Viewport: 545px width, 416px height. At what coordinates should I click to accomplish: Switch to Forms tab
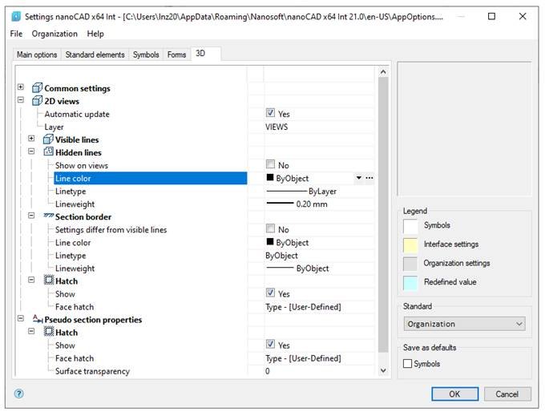click(x=176, y=55)
